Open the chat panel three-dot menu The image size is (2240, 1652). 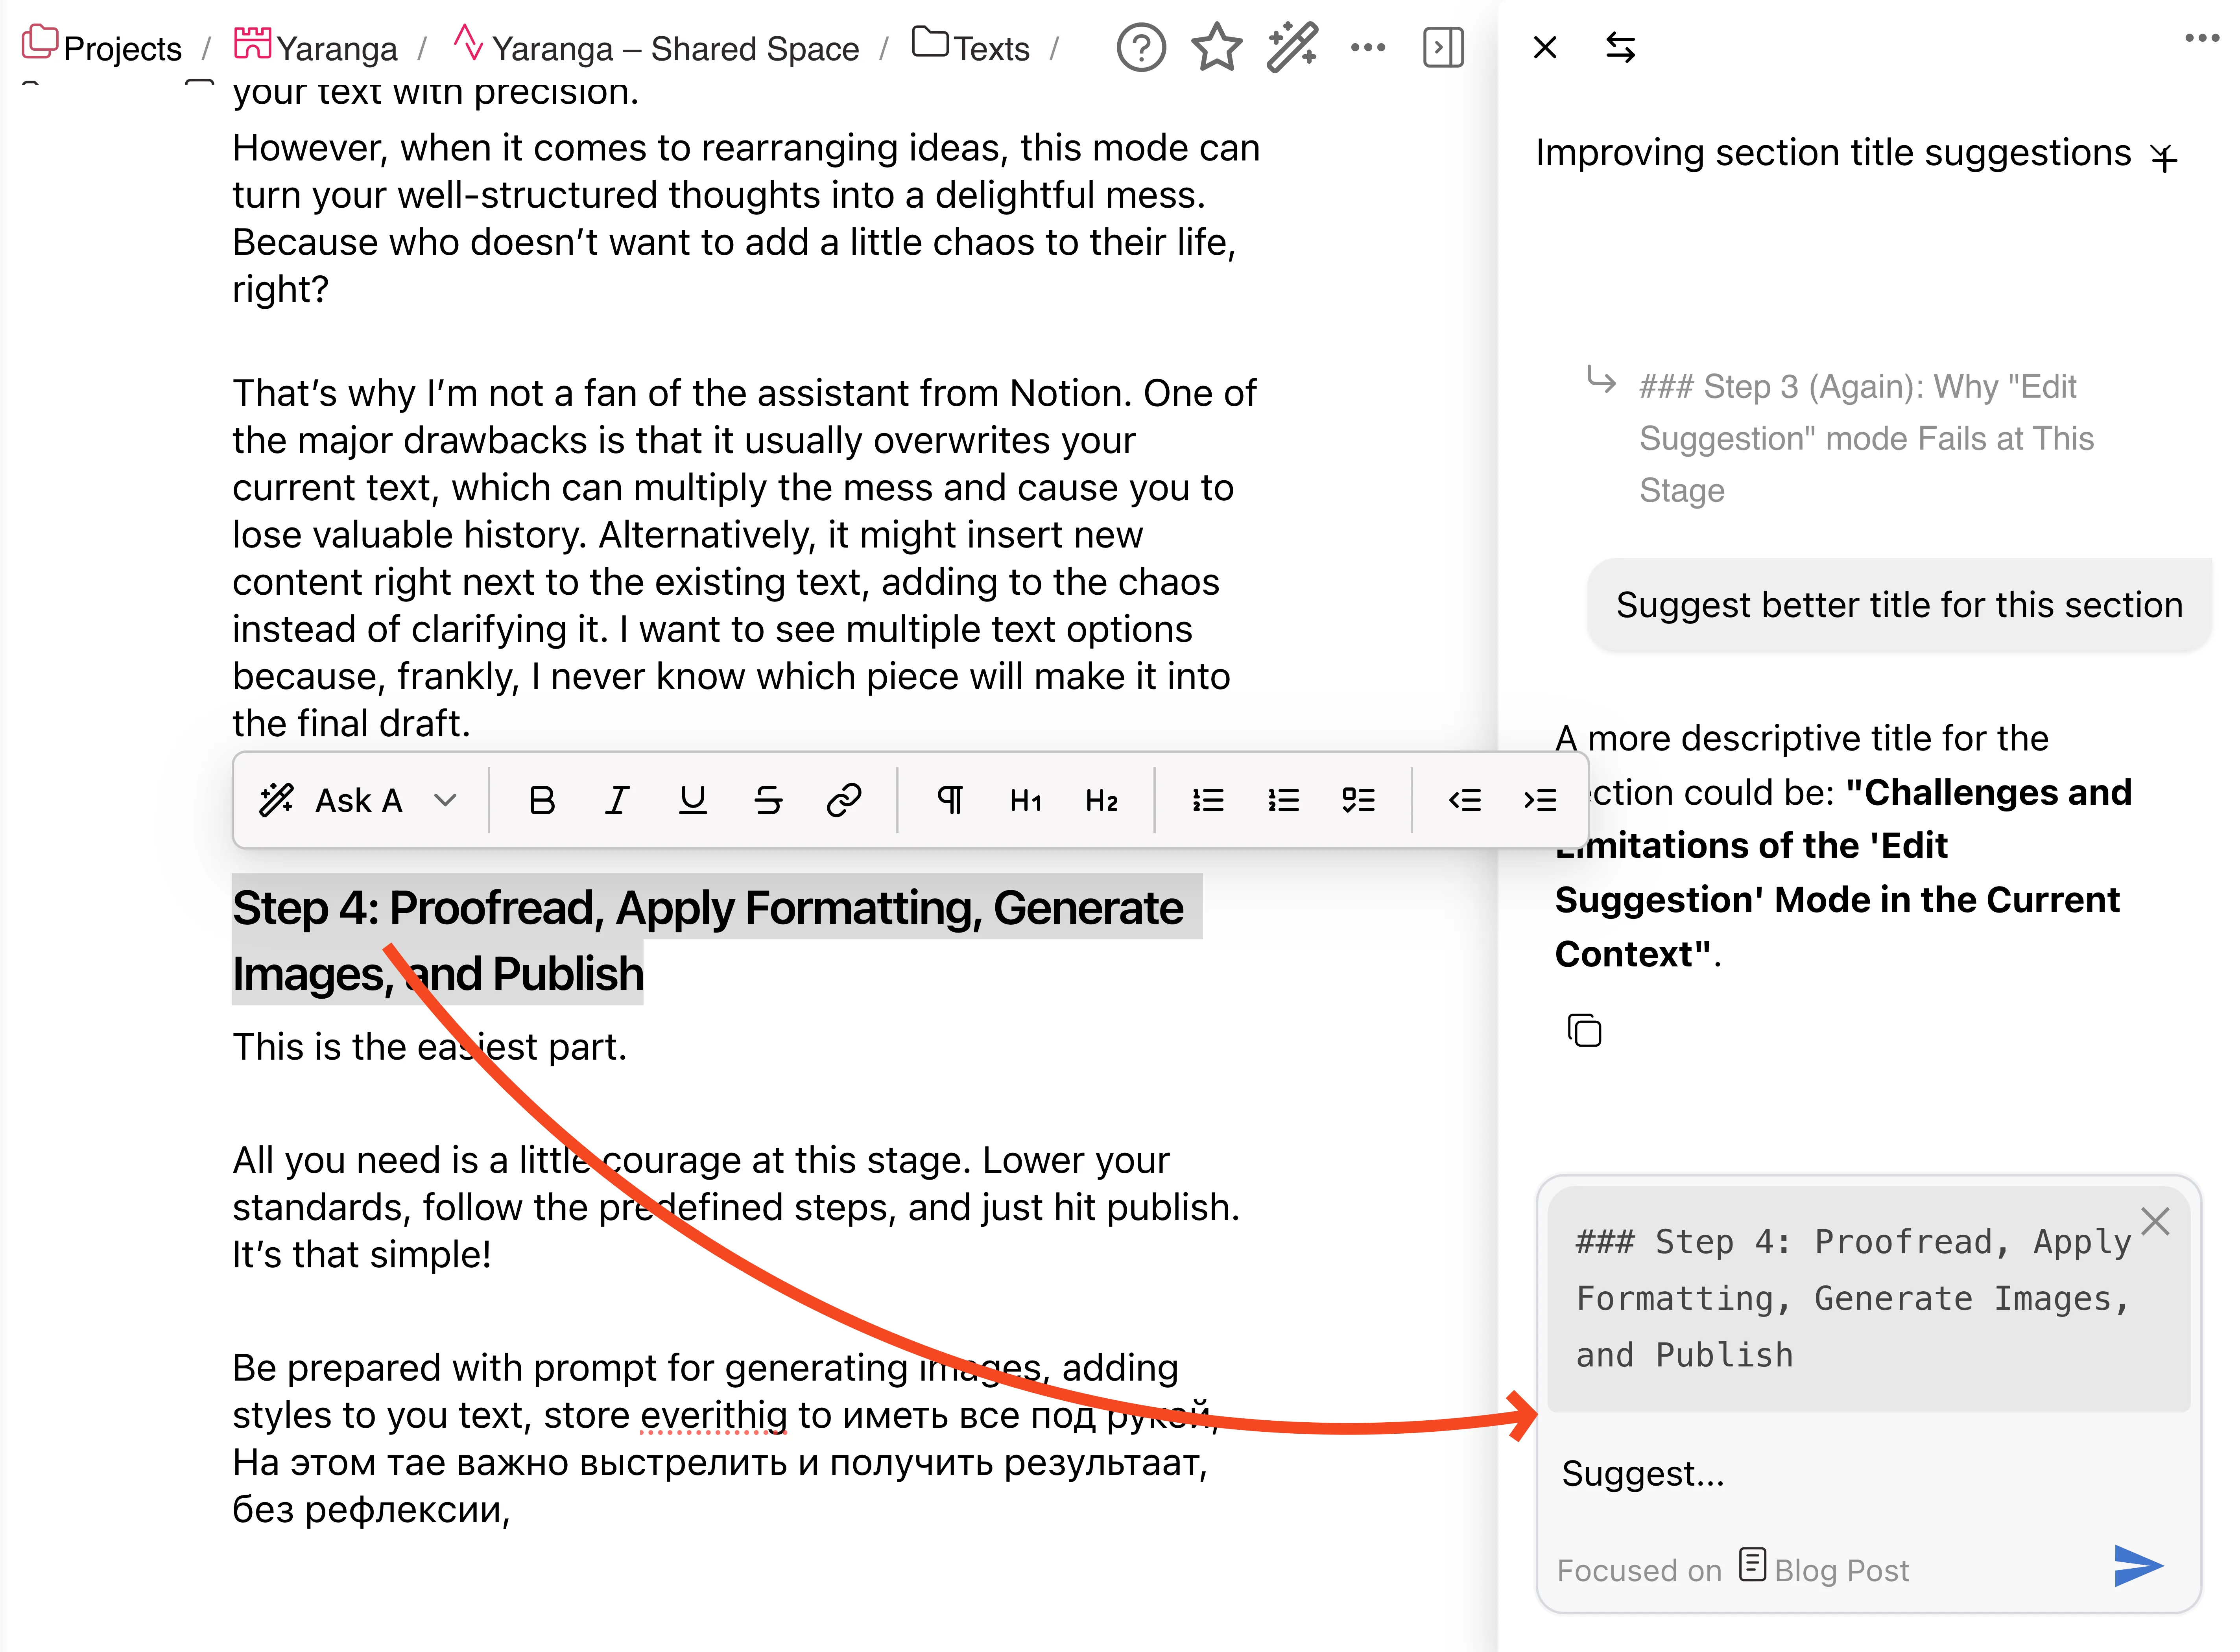pyautogui.click(x=2201, y=38)
